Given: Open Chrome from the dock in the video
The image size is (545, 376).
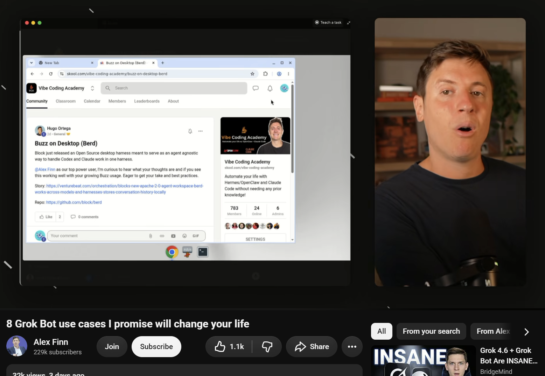Looking at the screenshot, I should click(x=172, y=252).
